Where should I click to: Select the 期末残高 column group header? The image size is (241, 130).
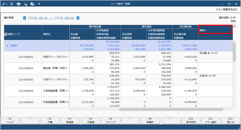[146, 27]
